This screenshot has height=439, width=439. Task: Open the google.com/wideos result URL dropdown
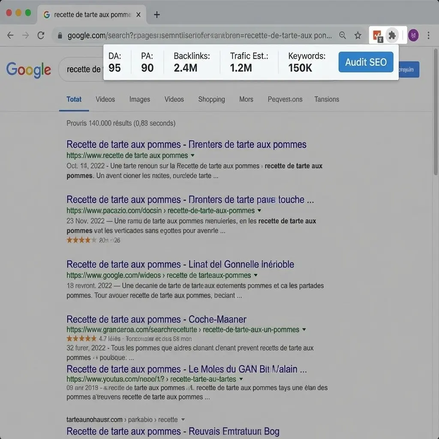(x=256, y=275)
